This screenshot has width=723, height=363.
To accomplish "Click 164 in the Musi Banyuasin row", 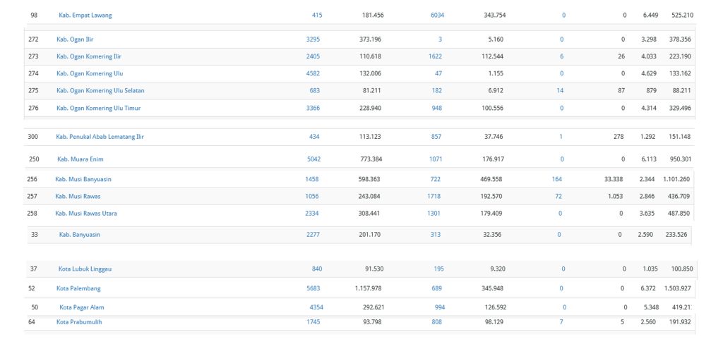I will [x=557, y=180].
